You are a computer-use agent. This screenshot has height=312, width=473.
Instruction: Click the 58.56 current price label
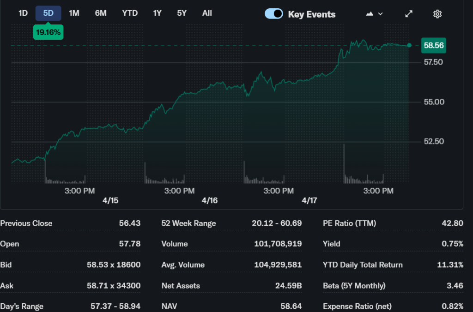433,45
